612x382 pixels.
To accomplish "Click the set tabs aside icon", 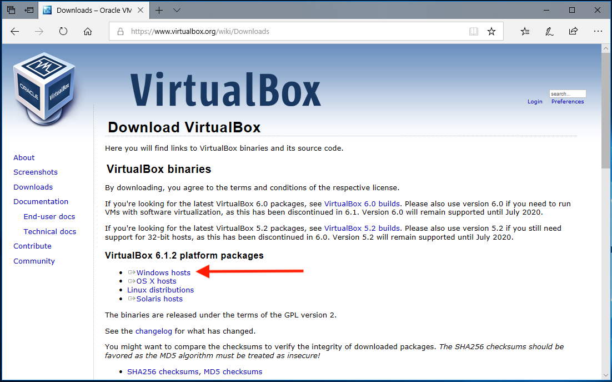I will point(28,10).
